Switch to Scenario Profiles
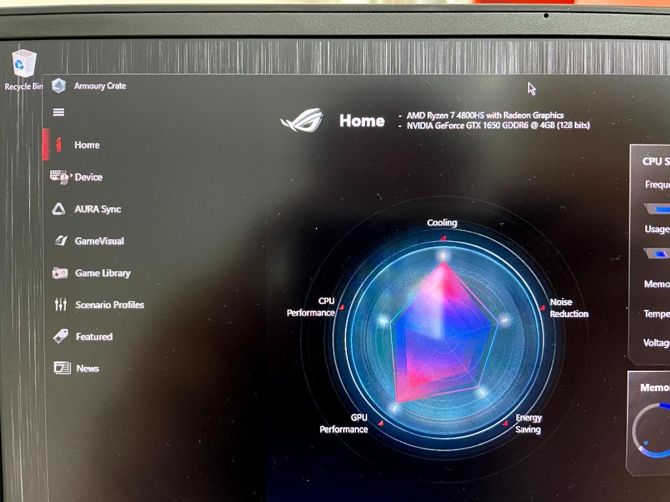The height and width of the screenshot is (502, 670). (x=110, y=305)
